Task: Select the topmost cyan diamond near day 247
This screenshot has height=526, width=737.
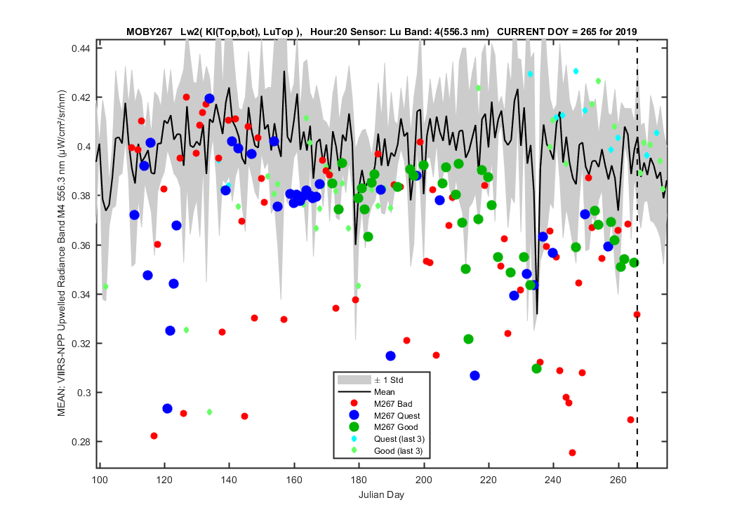Action: pyautogui.click(x=576, y=72)
